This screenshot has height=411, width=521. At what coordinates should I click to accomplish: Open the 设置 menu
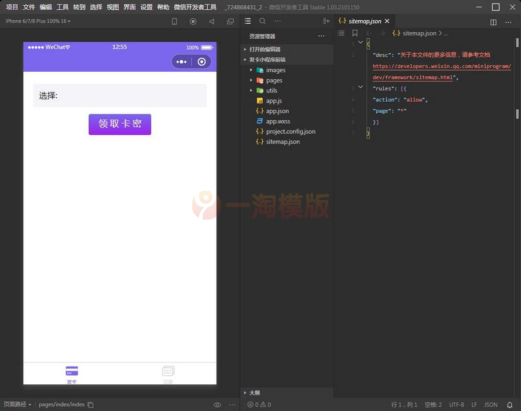click(x=146, y=7)
